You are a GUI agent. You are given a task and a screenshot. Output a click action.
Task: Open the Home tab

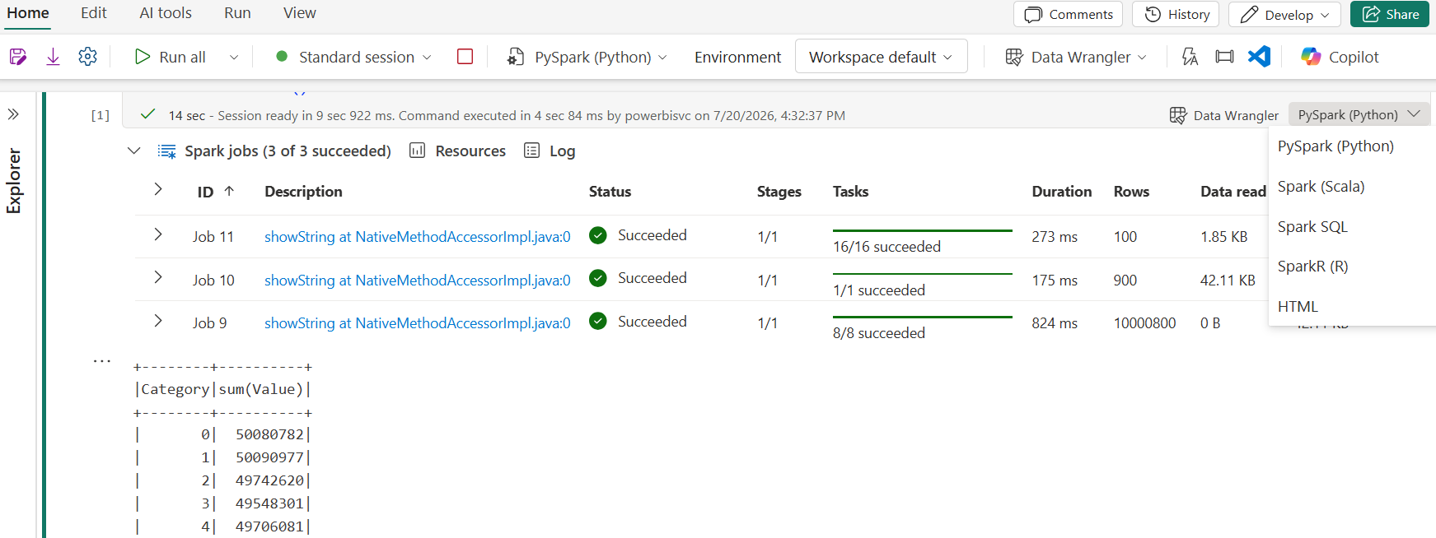click(28, 13)
